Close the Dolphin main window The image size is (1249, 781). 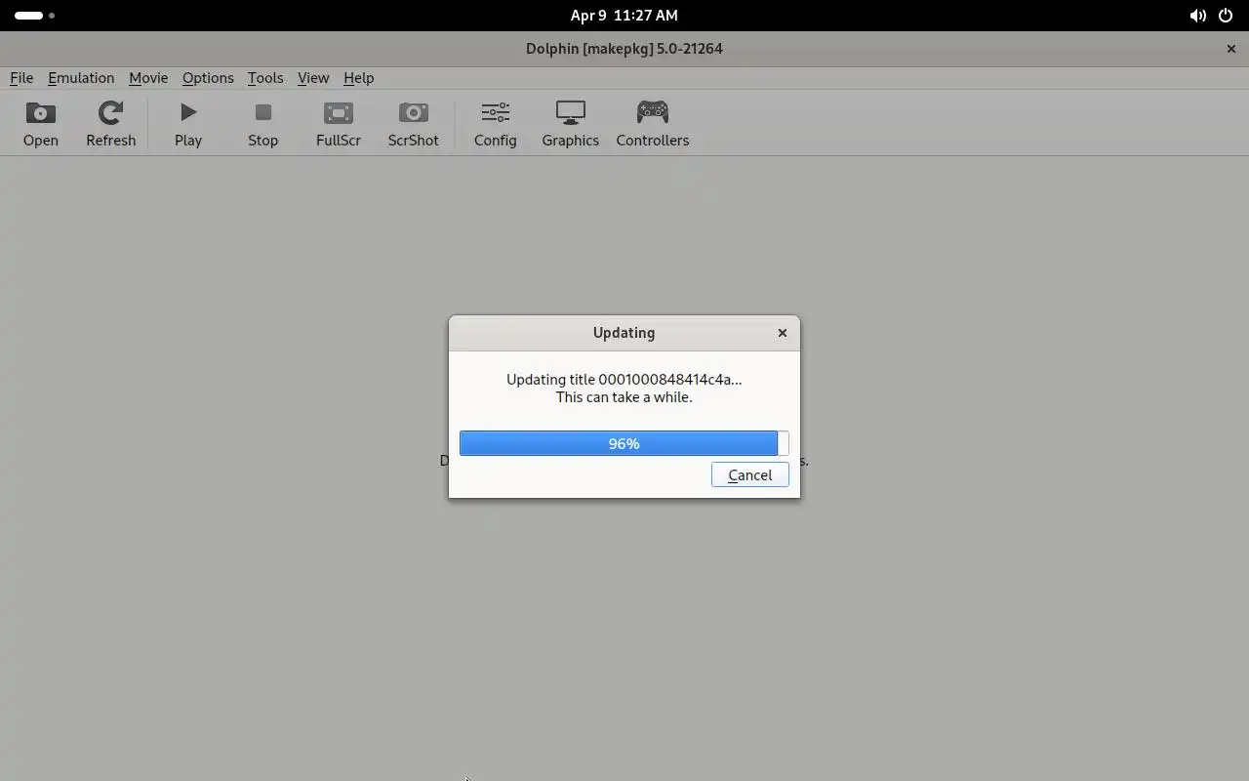click(x=1230, y=49)
